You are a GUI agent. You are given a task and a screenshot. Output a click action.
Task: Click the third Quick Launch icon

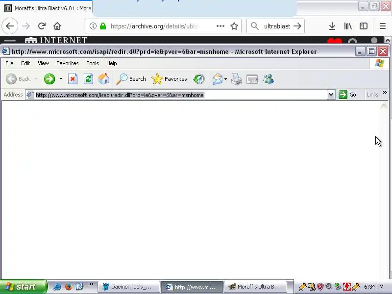point(79,287)
